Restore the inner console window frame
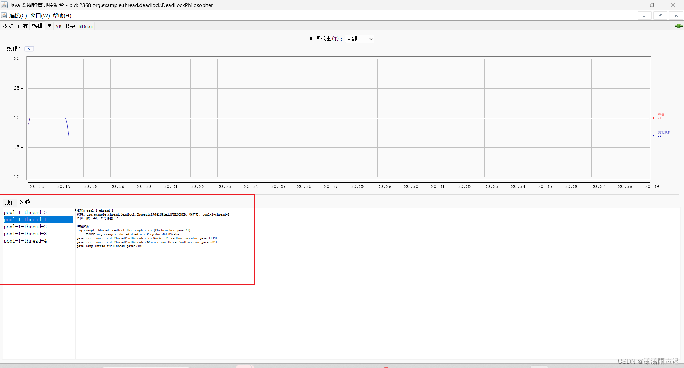 660,16
